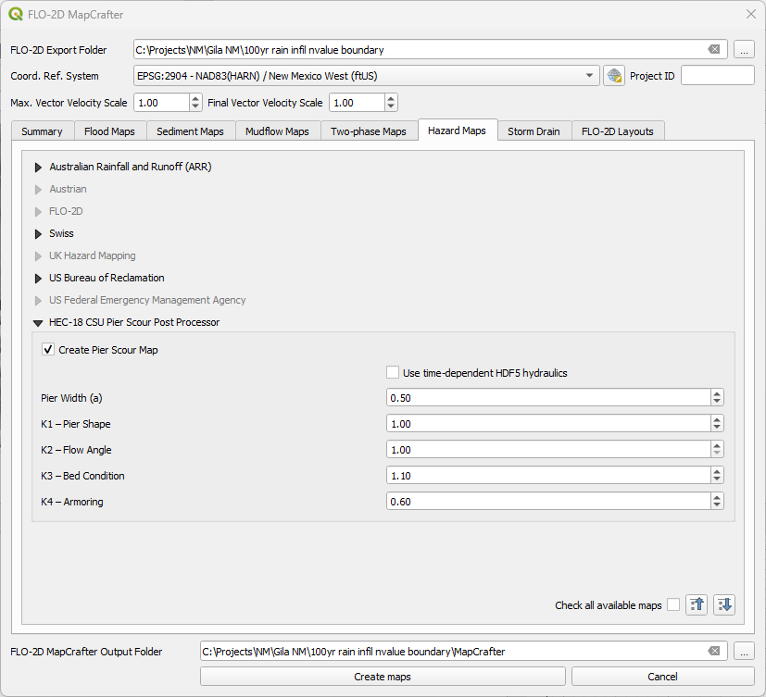Click the collapse-all up arrow icon
766x697 pixels.
click(x=697, y=604)
